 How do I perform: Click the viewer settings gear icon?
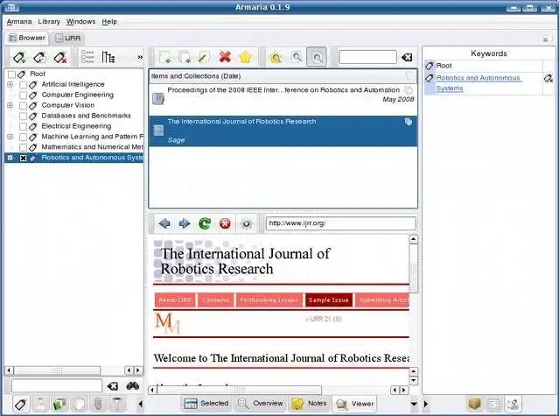point(246,224)
